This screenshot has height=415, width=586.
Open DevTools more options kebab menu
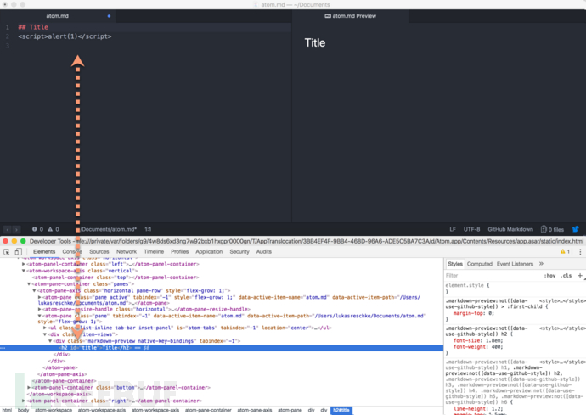click(x=580, y=252)
